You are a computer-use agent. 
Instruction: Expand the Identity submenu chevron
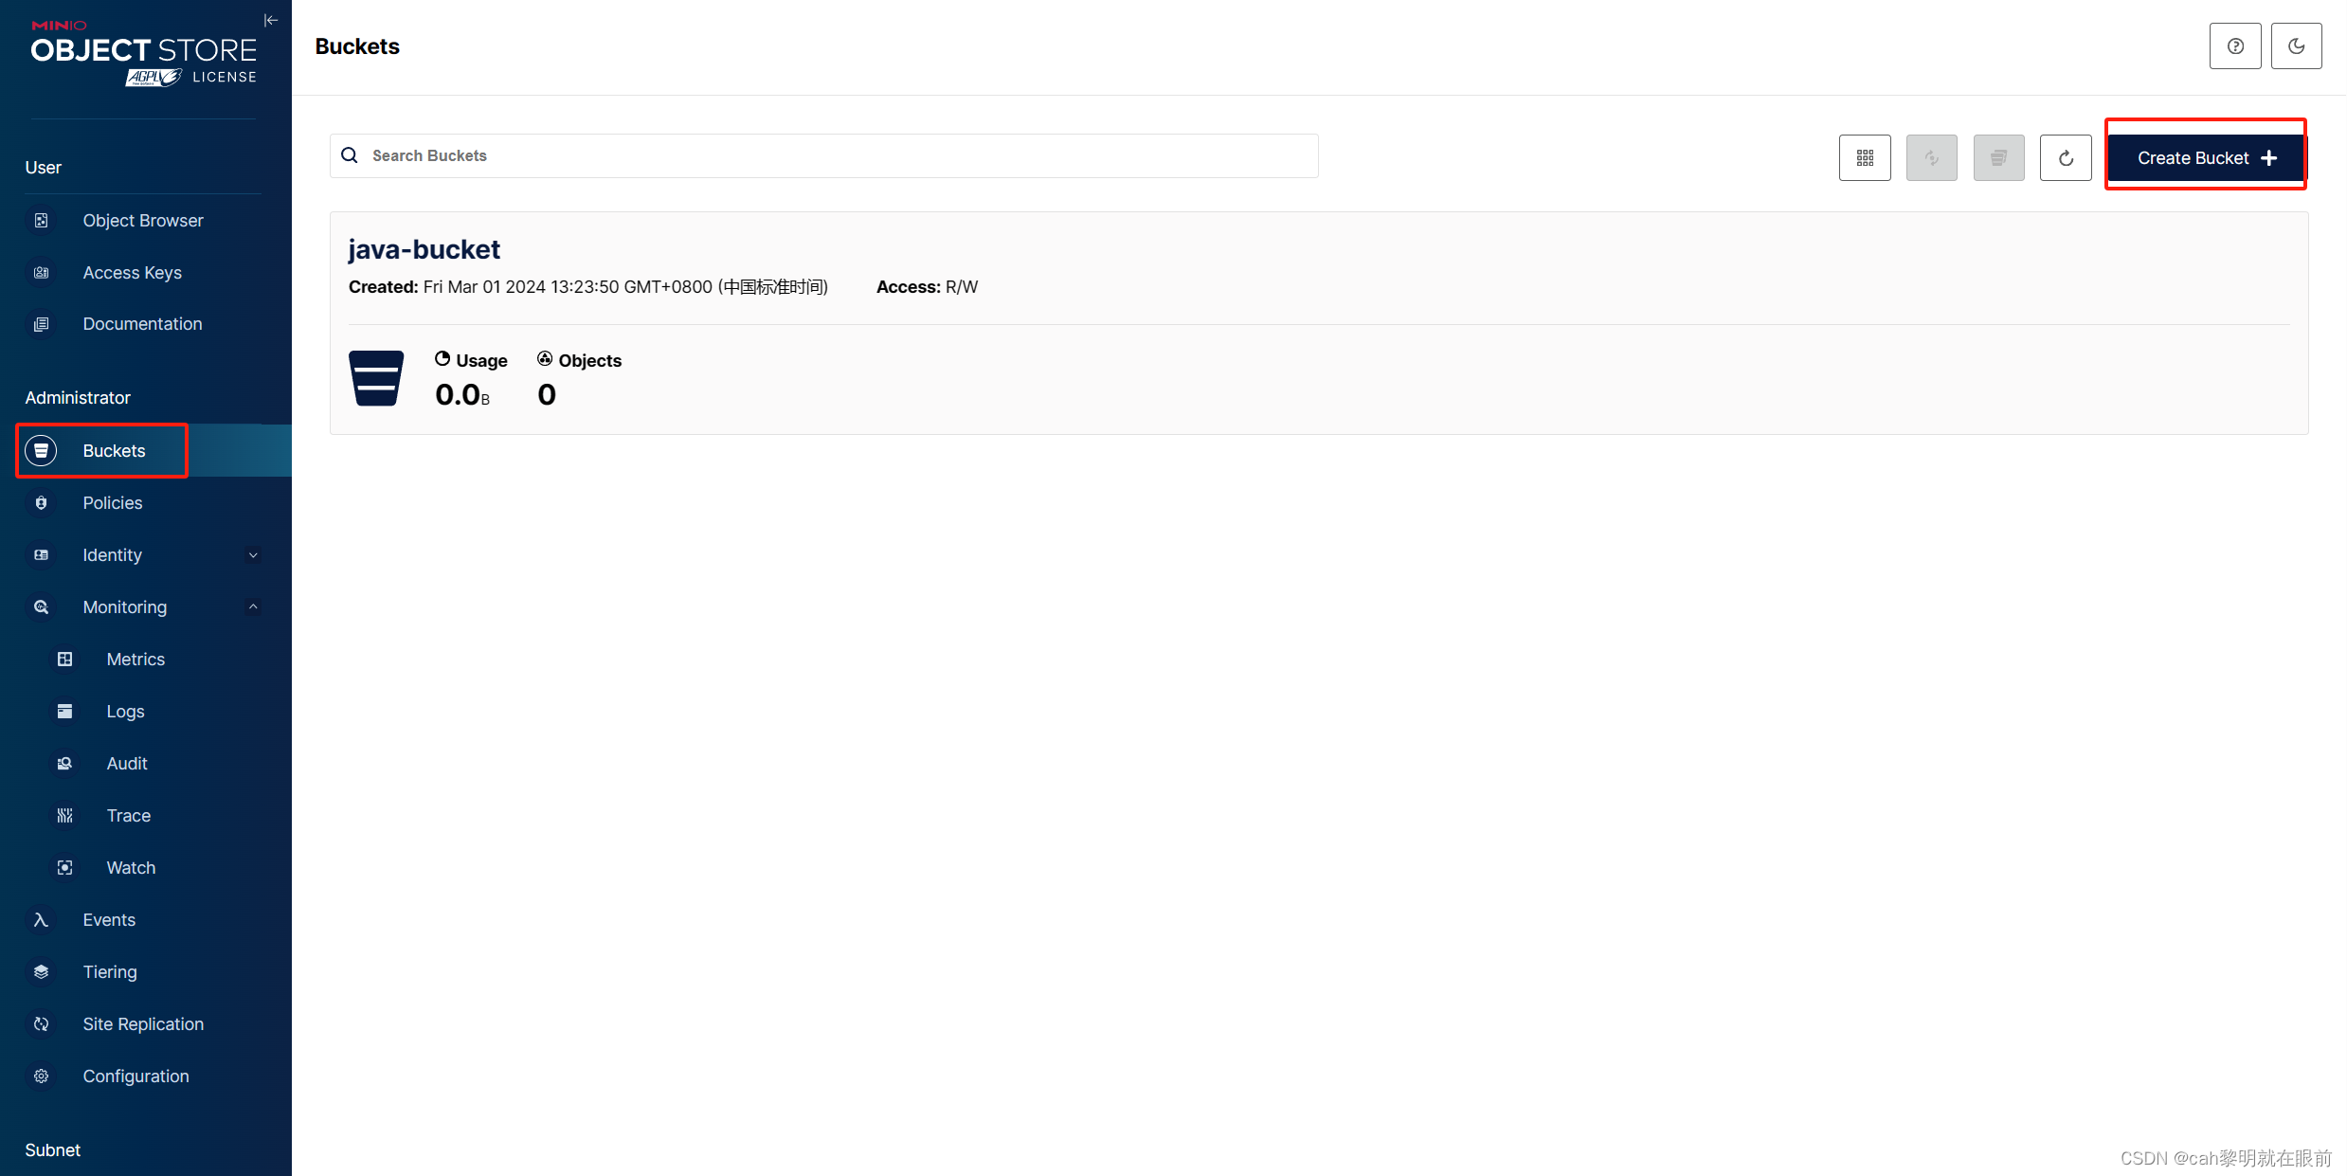[x=253, y=555]
